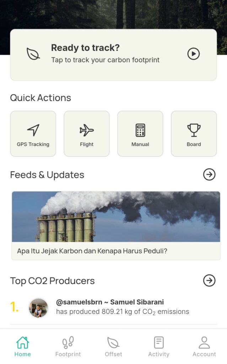Expand Feeds & Updates with arrow icon
Viewport: 227px width, 364px height.
point(209,175)
